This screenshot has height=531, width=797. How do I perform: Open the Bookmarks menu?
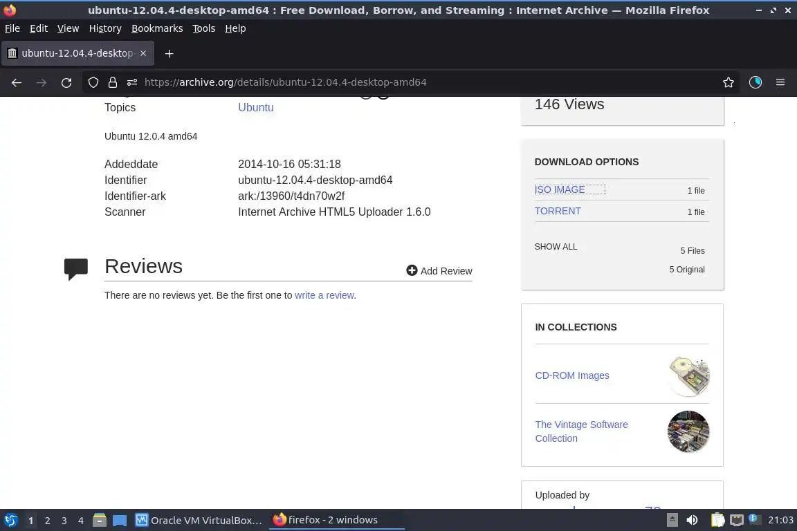tap(157, 28)
